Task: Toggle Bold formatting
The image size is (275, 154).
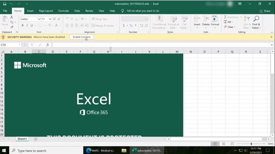Action: [22, 26]
